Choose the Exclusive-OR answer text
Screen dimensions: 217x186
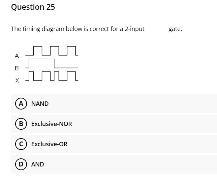point(49,144)
